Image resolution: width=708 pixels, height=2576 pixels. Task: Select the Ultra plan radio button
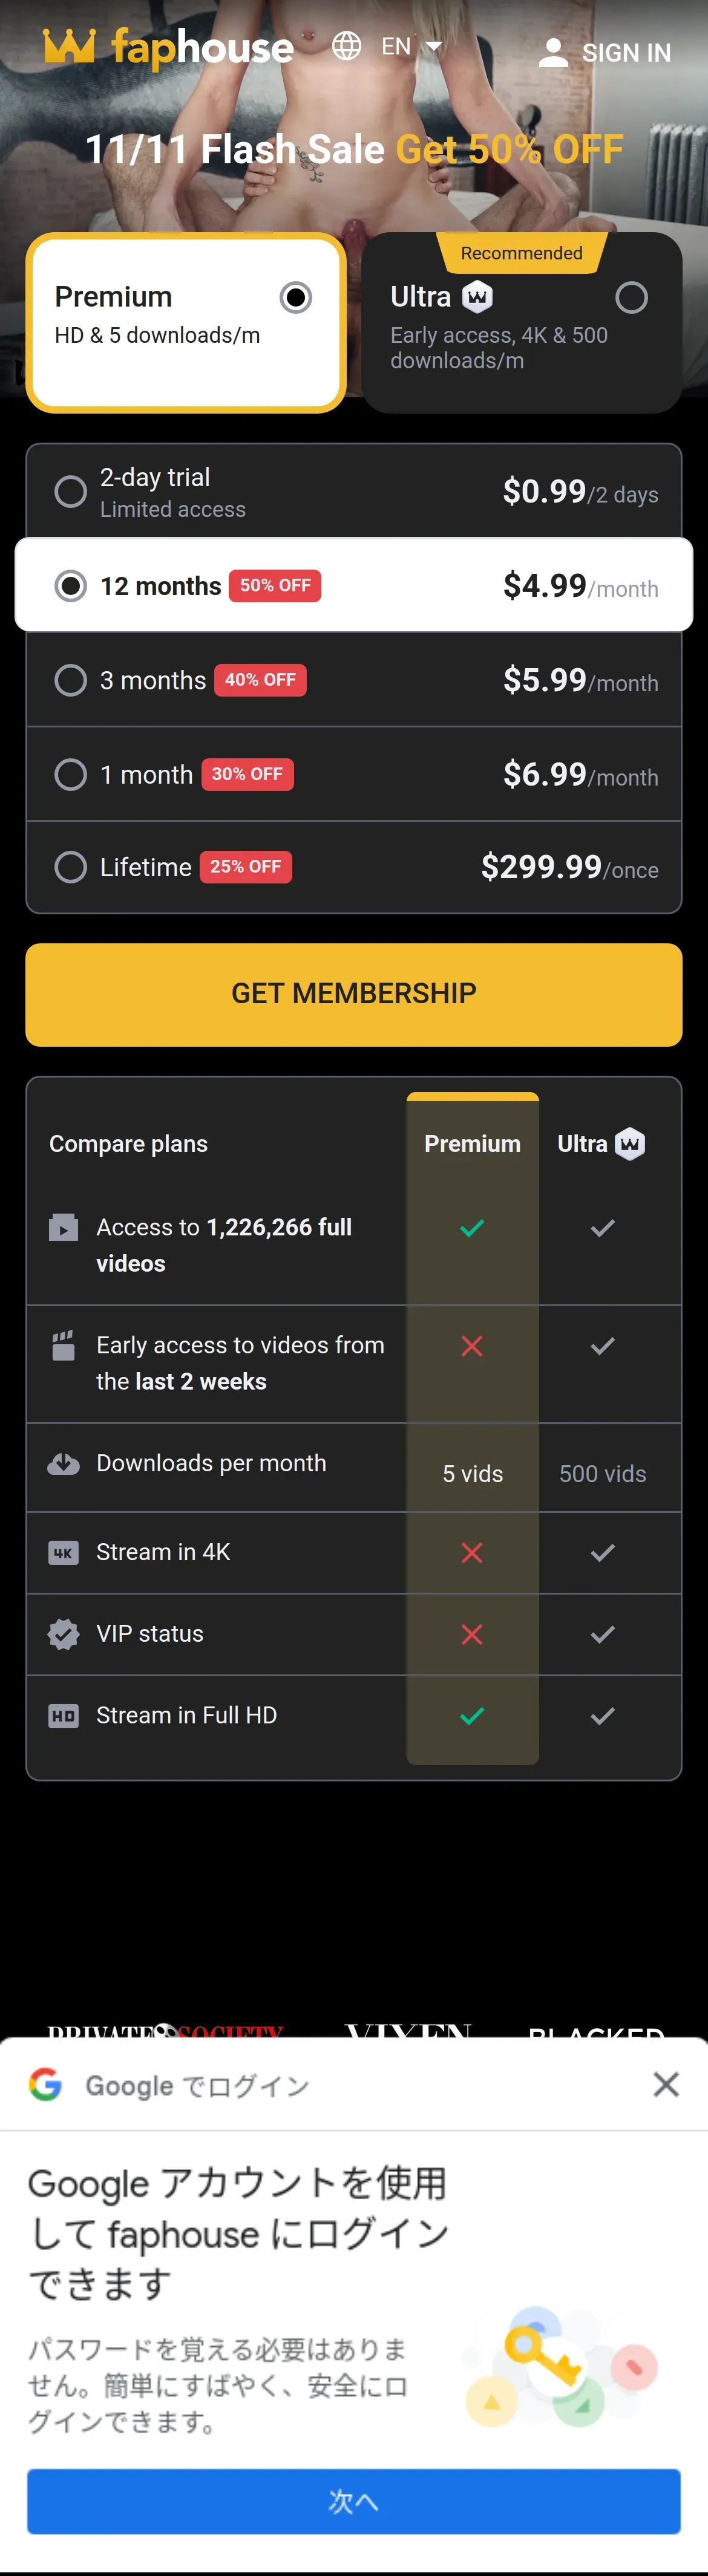tap(631, 297)
